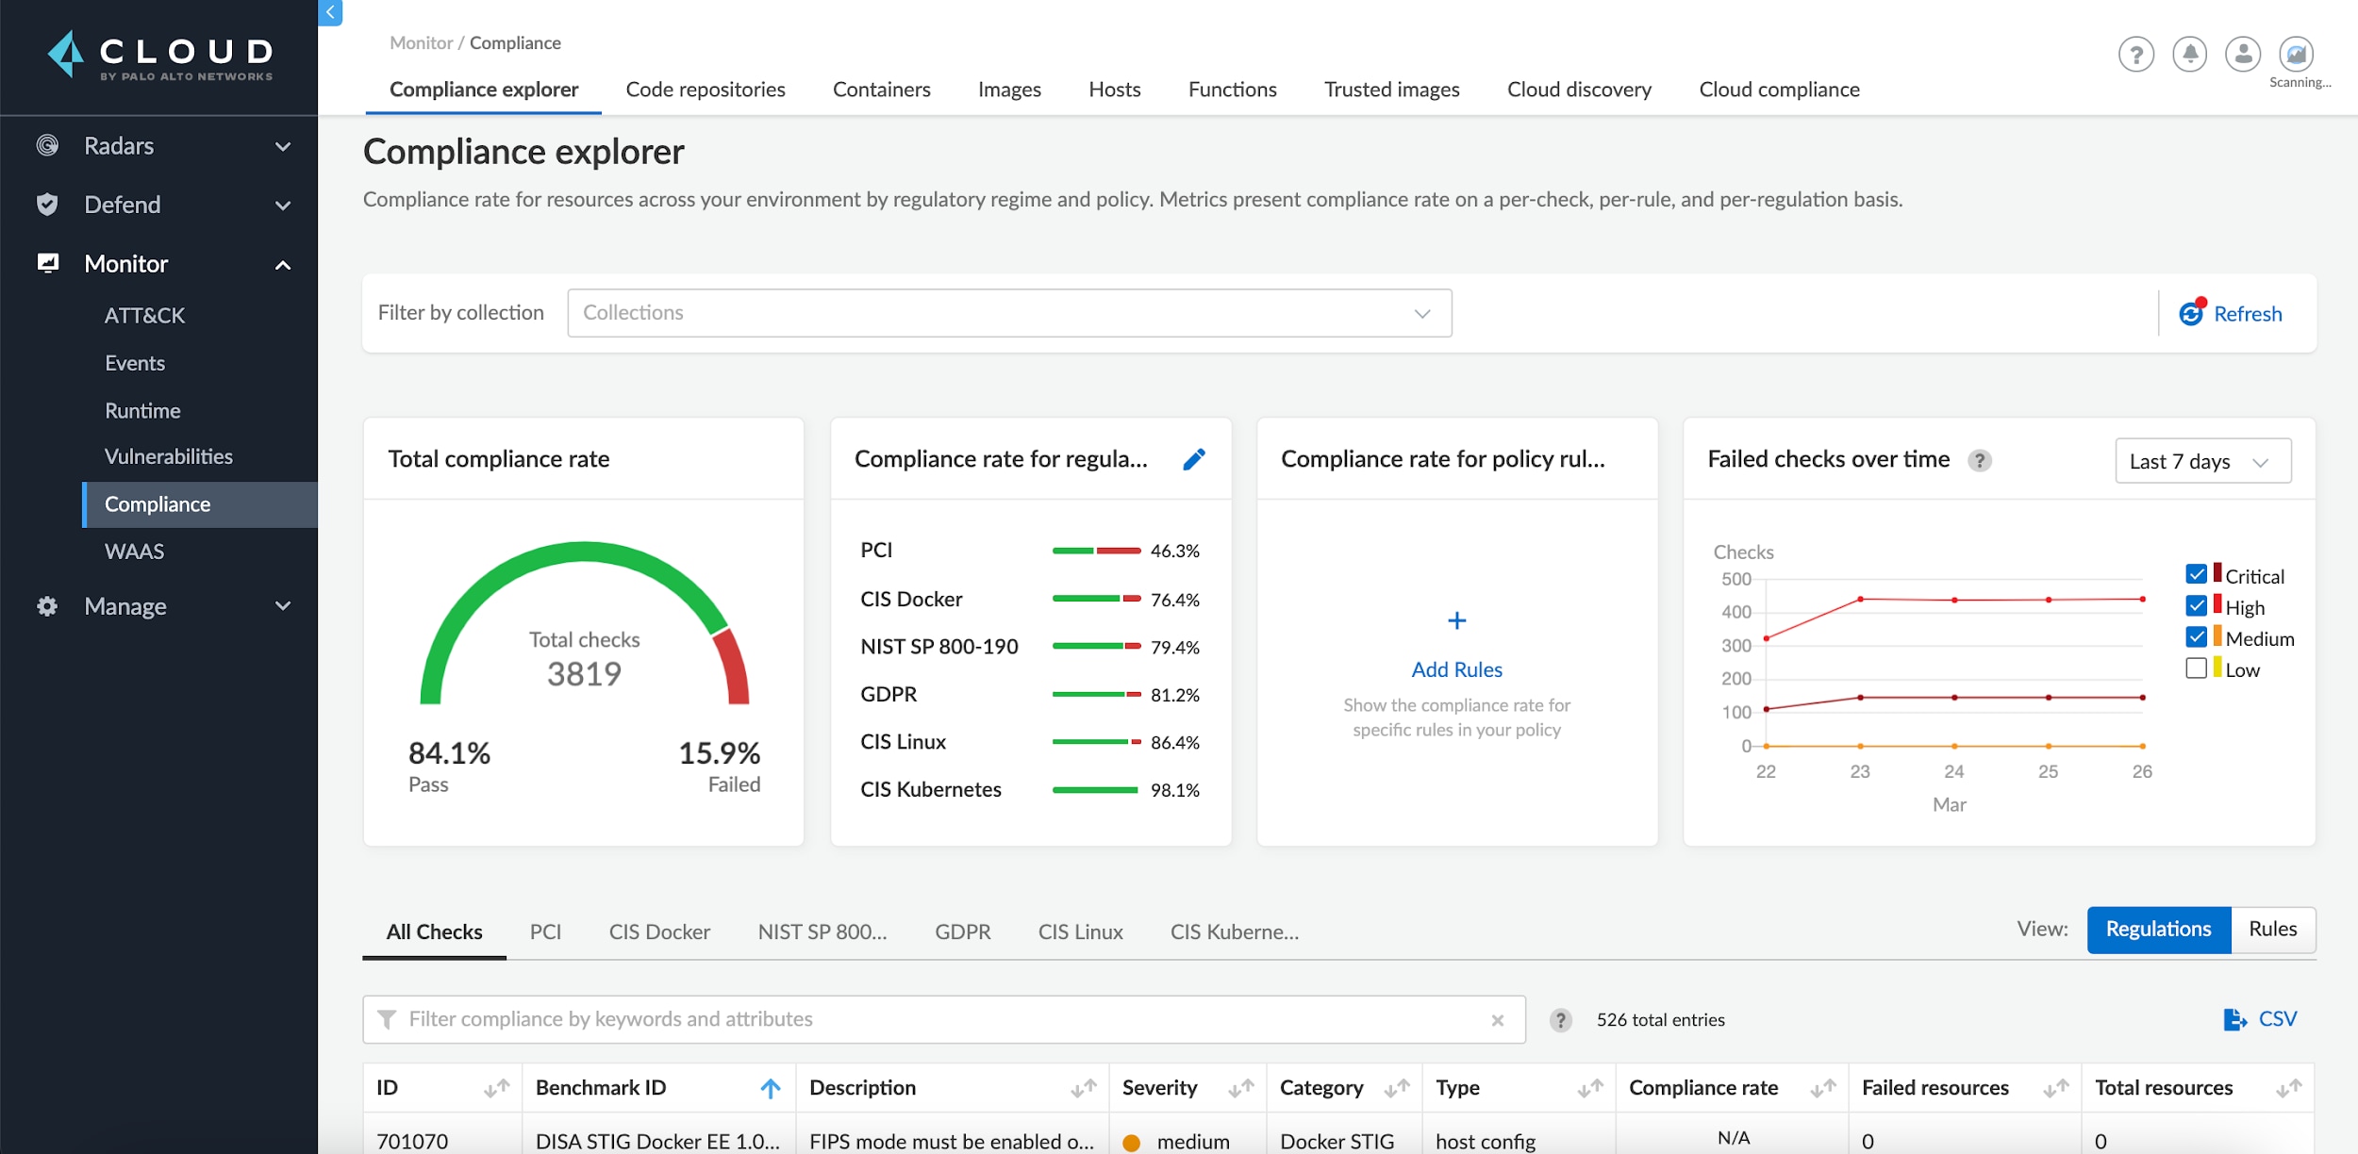Click the Add Rules button in policy panel
The height and width of the screenshot is (1154, 2358).
point(1457,668)
